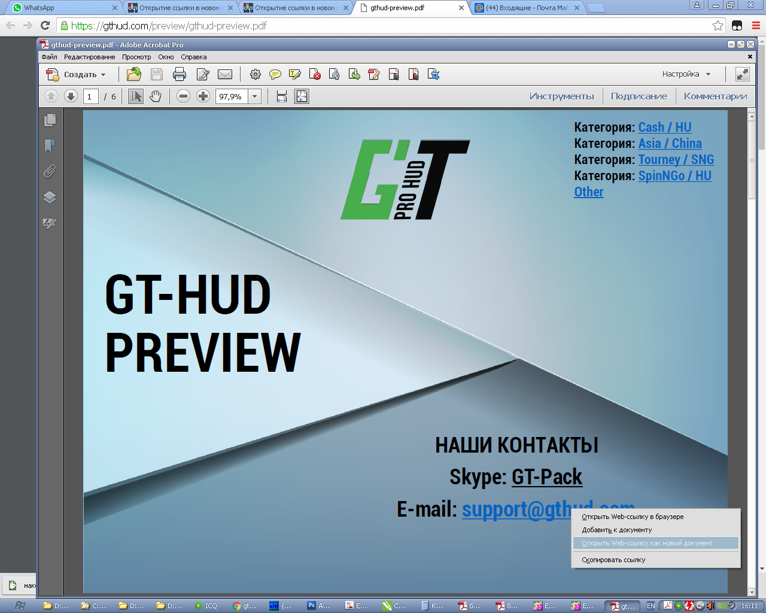This screenshot has width=766, height=613.
Task: Open ICQ from the taskbar
Action: (x=206, y=606)
